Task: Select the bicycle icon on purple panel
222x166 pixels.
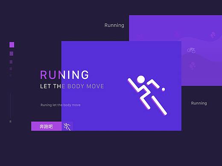Action: tap(191, 50)
